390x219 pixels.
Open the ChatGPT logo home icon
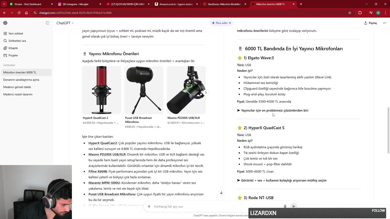[5, 23]
